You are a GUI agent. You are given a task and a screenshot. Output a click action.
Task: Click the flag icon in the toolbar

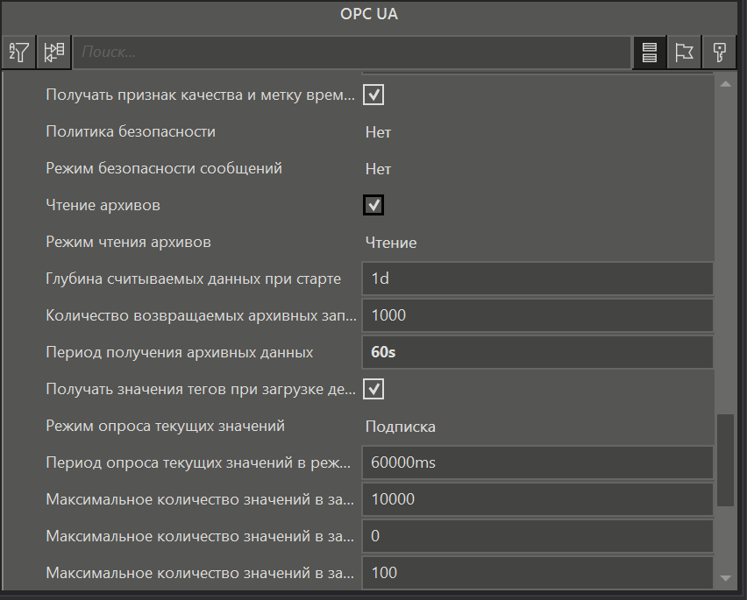[684, 53]
